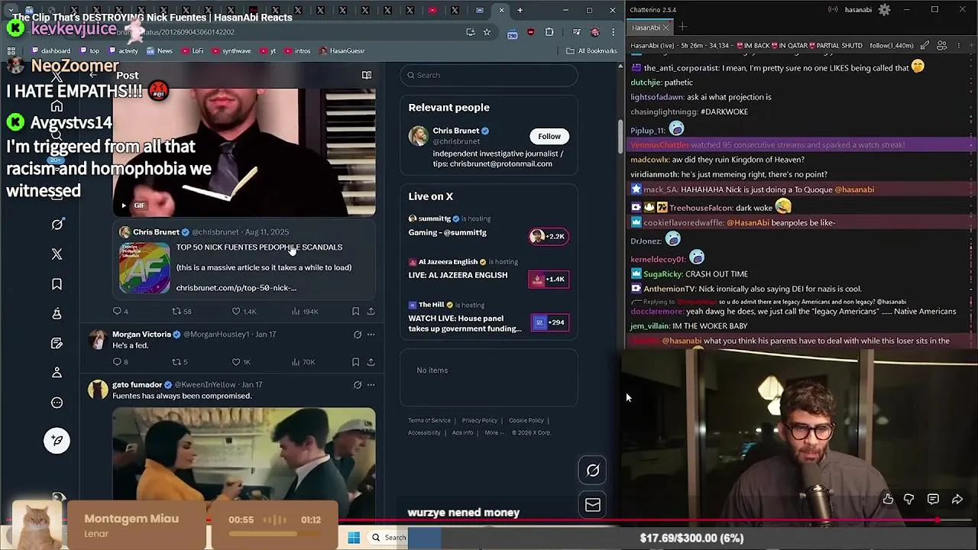Open the All Bookmarks folder
This screenshot has width=978, height=550.
591,51
